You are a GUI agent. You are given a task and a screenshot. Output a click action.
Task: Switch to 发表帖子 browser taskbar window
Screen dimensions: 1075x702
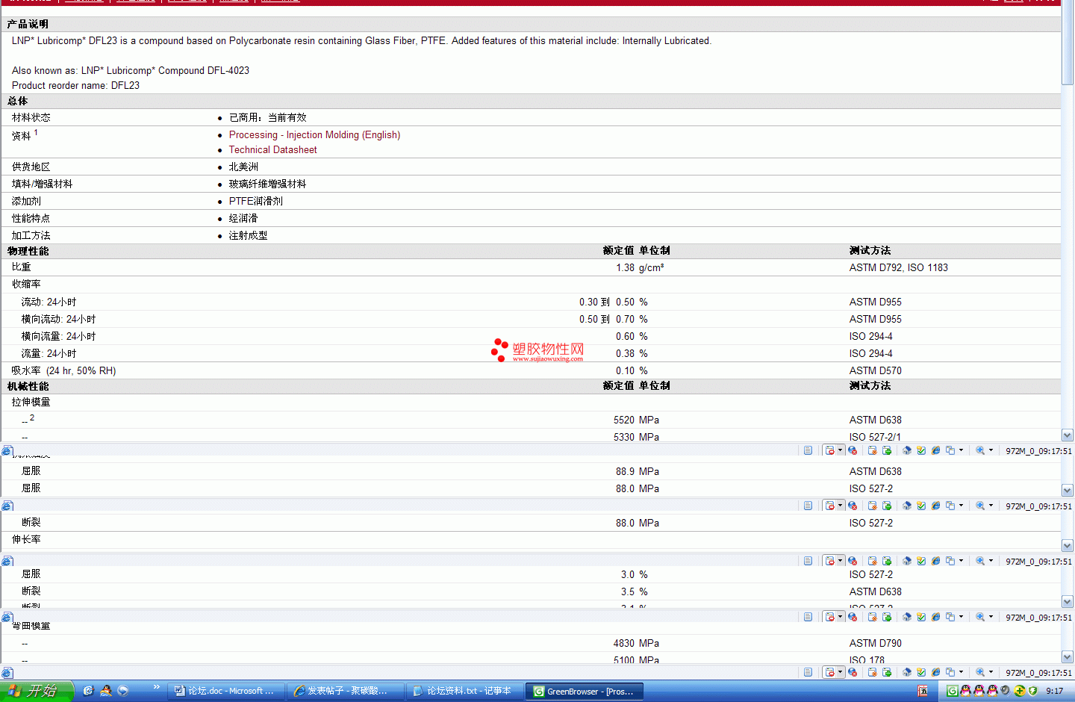(x=344, y=691)
